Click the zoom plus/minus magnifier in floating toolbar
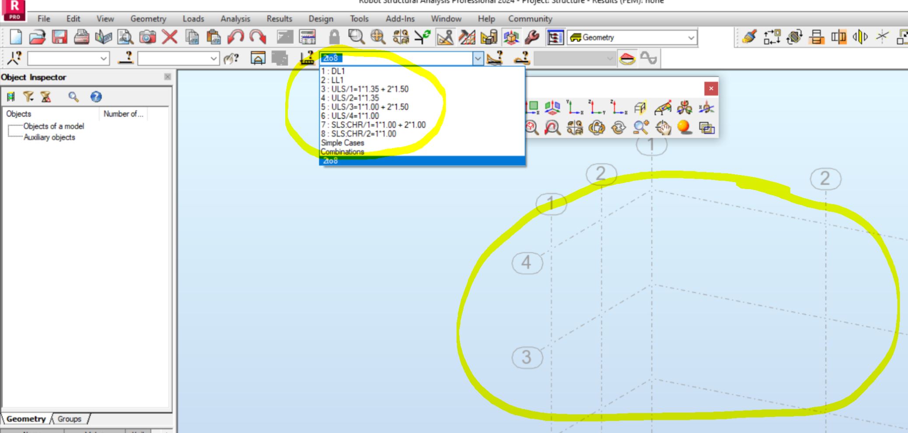908x433 pixels. (641, 128)
